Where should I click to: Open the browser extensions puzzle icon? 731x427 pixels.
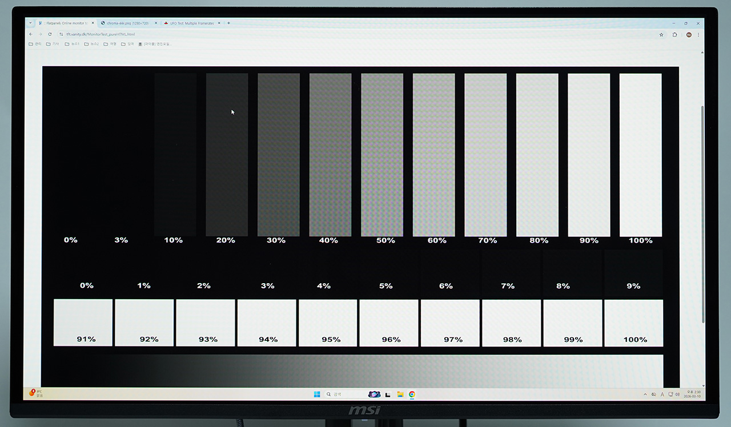coord(674,35)
